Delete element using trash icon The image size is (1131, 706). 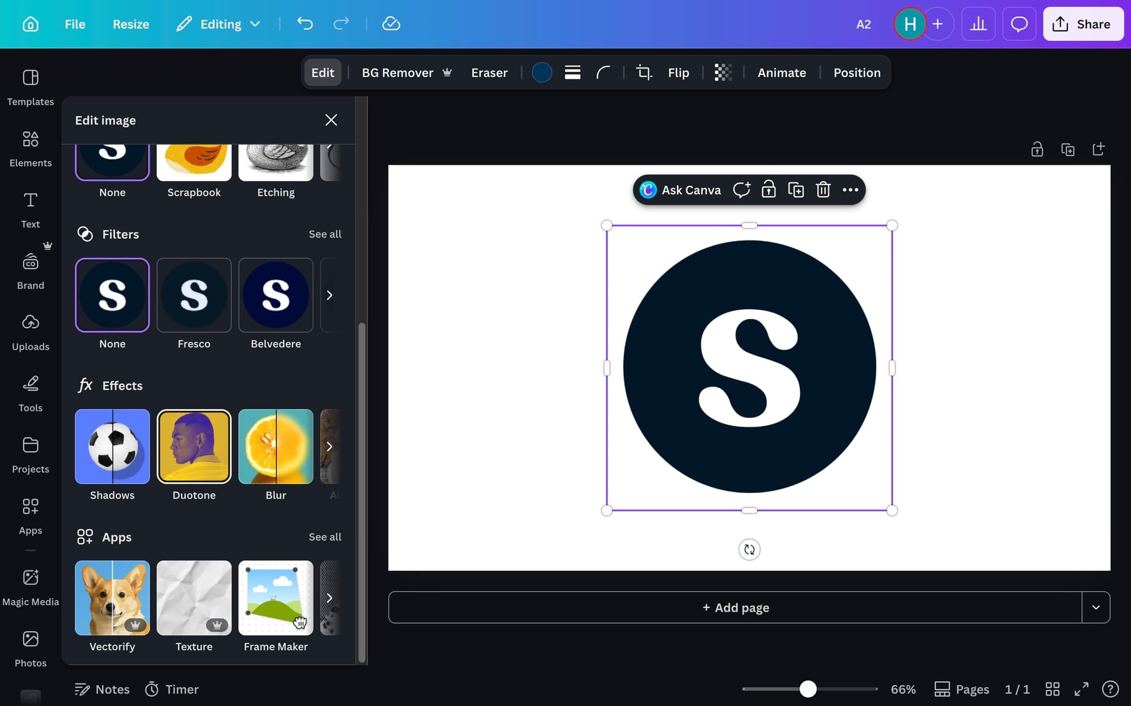(x=823, y=190)
